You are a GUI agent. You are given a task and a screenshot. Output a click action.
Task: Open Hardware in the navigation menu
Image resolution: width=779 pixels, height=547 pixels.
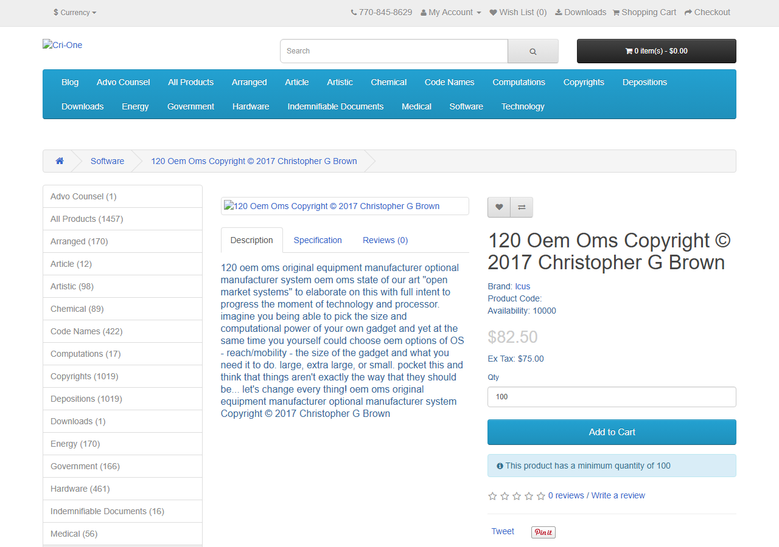[x=251, y=106]
